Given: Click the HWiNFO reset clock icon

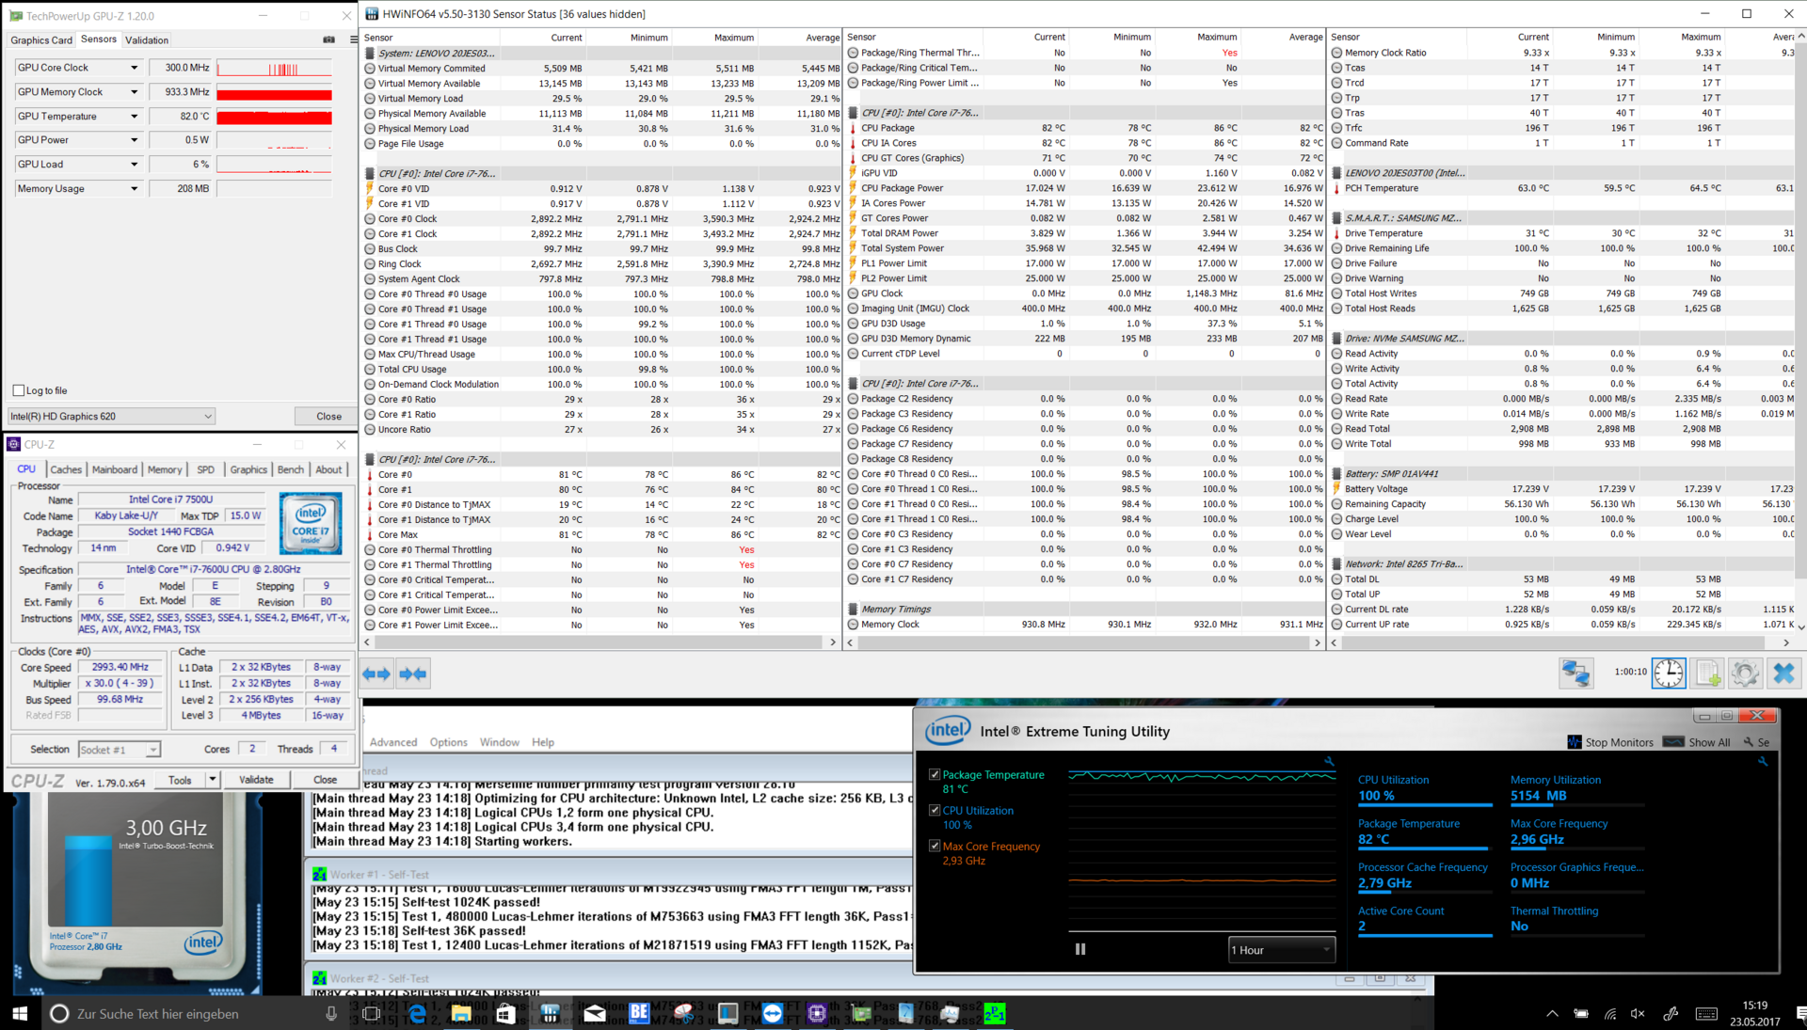Looking at the screenshot, I should tap(1669, 673).
